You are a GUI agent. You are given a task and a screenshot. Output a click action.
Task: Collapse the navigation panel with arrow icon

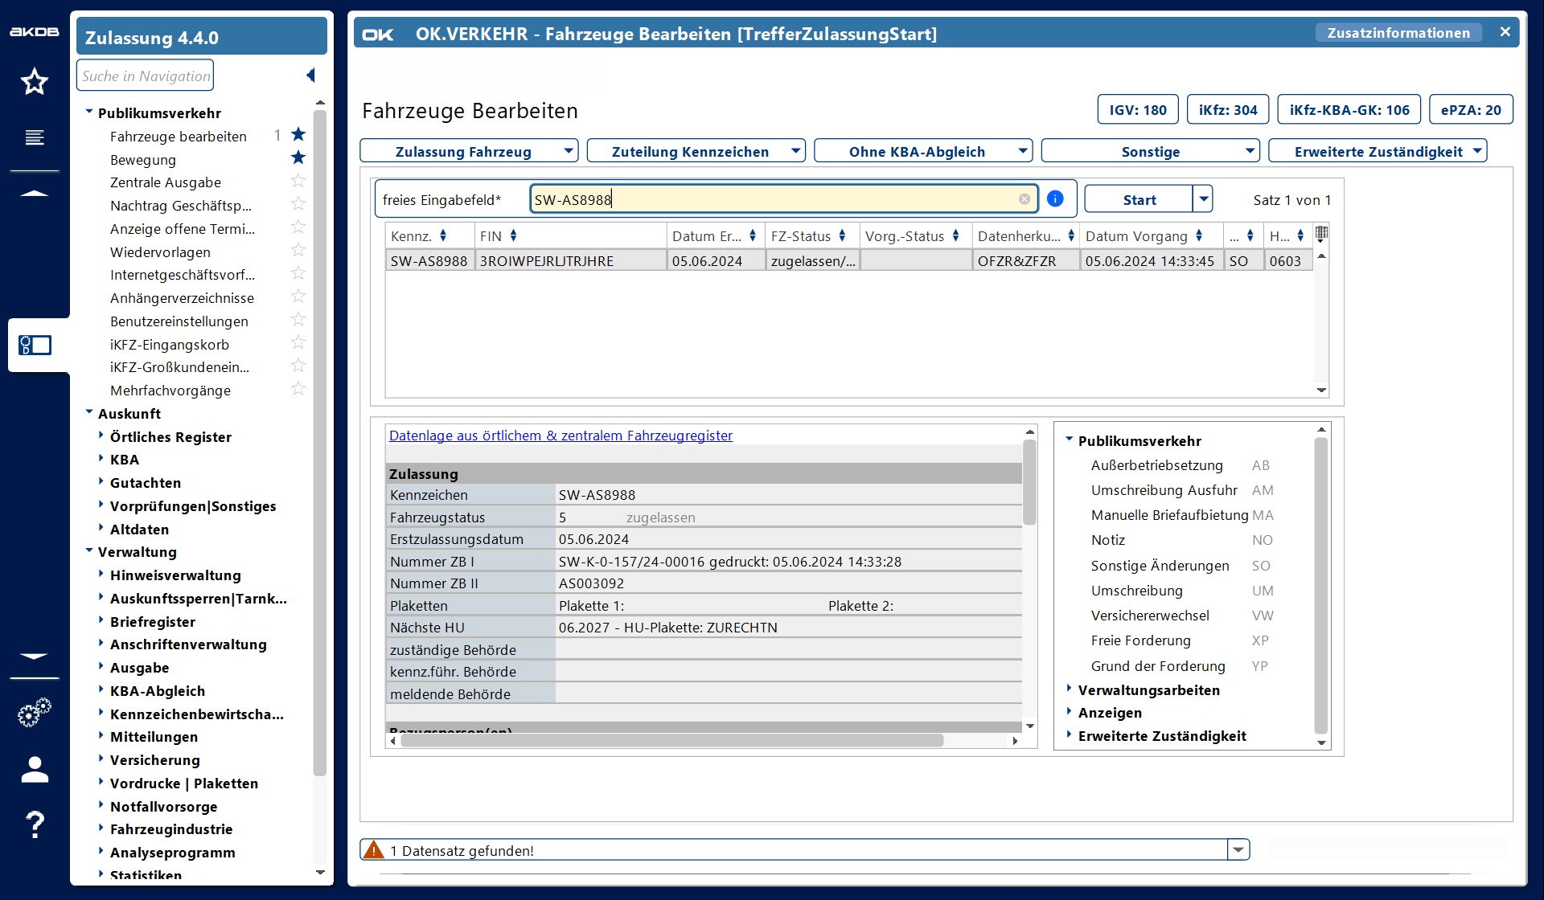coord(310,76)
